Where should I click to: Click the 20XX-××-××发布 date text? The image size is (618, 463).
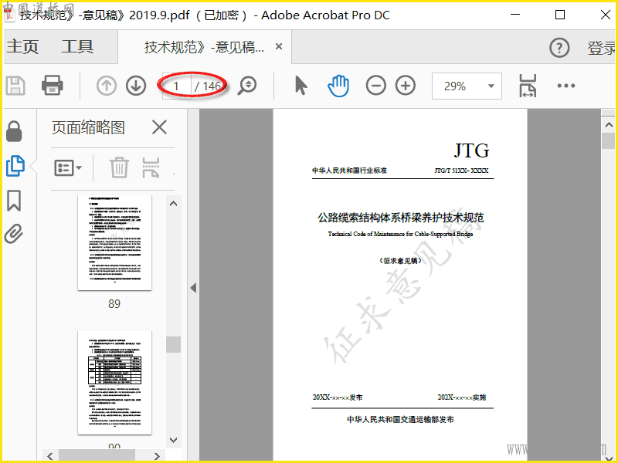(x=338, y=397)
